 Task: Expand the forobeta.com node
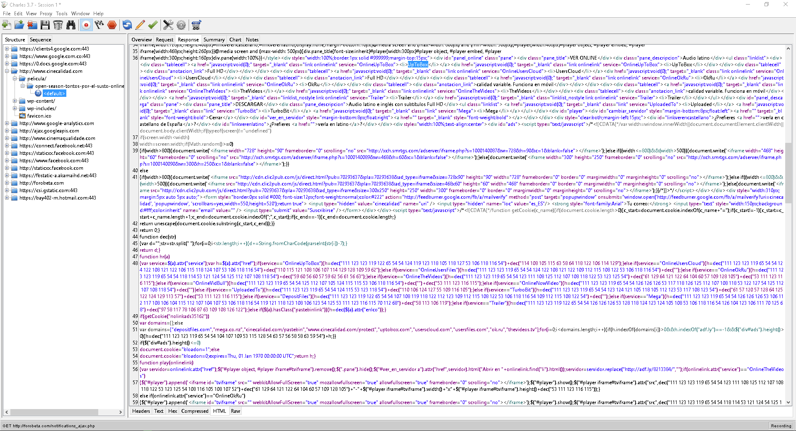pyautogui.click(x=7, y=183)
